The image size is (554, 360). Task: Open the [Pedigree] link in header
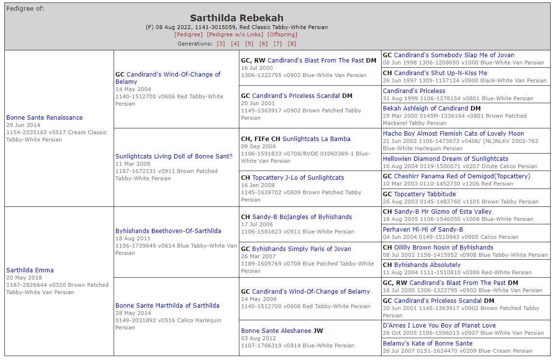pos(188,34)
